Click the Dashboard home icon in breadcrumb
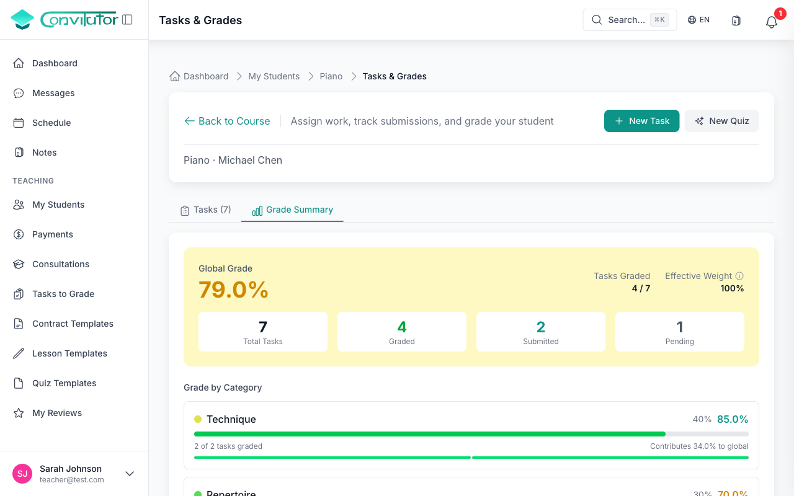Image resolution: width=794 pixels, height=496 pixels. click(175, 76)
